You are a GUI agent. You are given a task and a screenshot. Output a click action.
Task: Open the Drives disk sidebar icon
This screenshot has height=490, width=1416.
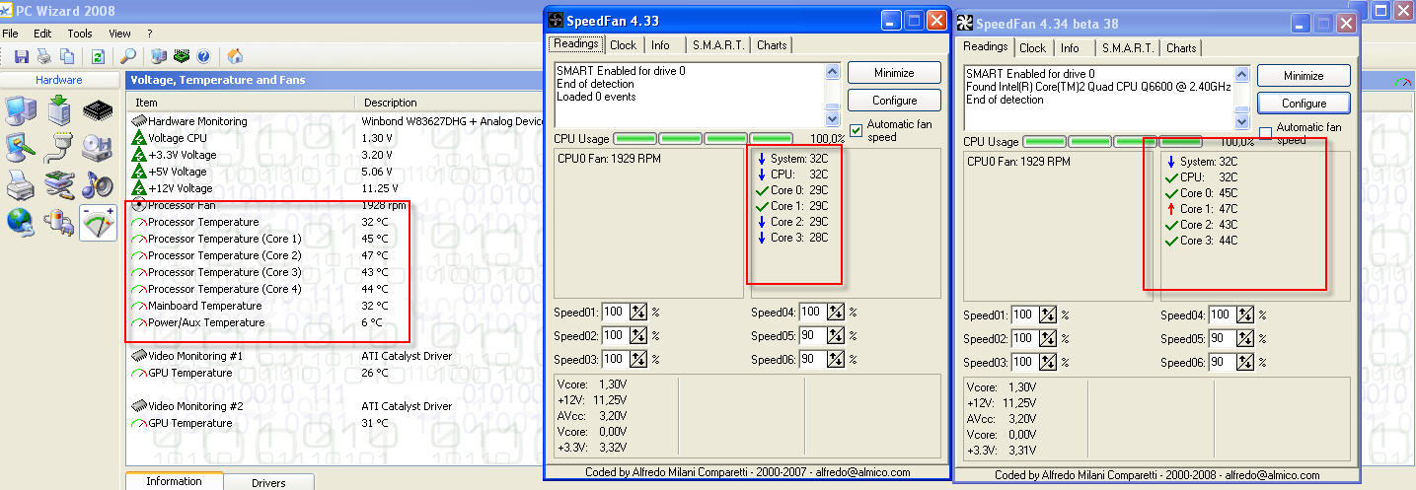pos(98,148)
